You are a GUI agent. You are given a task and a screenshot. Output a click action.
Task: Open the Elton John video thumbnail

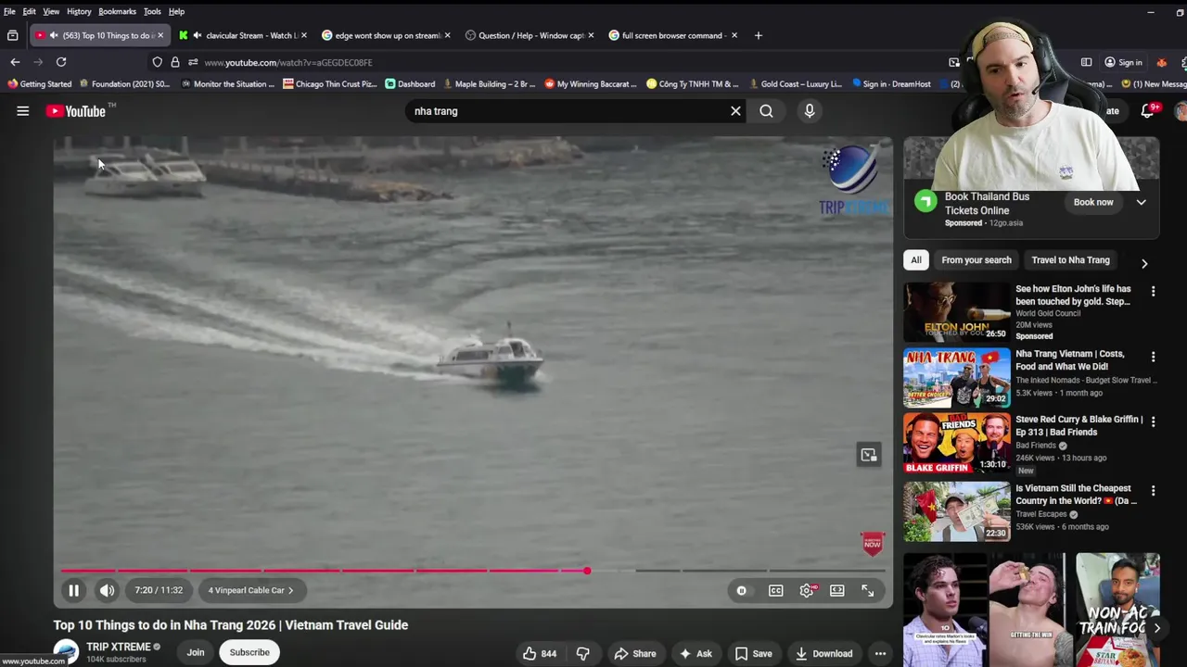point(957,312)
